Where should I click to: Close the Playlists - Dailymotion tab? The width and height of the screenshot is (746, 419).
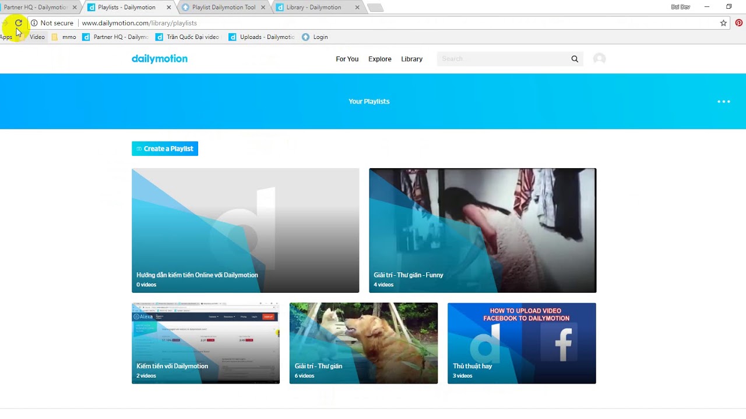click(169, 8)
